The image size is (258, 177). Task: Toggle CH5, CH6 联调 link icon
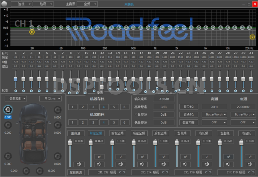pyautogui.click(x=208, y=172)
